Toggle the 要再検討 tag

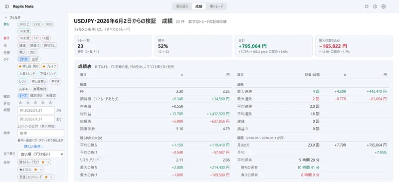point(39,89)
